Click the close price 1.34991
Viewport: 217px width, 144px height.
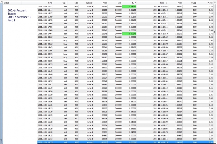click(179, 115)
